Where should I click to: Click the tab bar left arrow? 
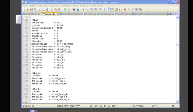tap(176, 14)
